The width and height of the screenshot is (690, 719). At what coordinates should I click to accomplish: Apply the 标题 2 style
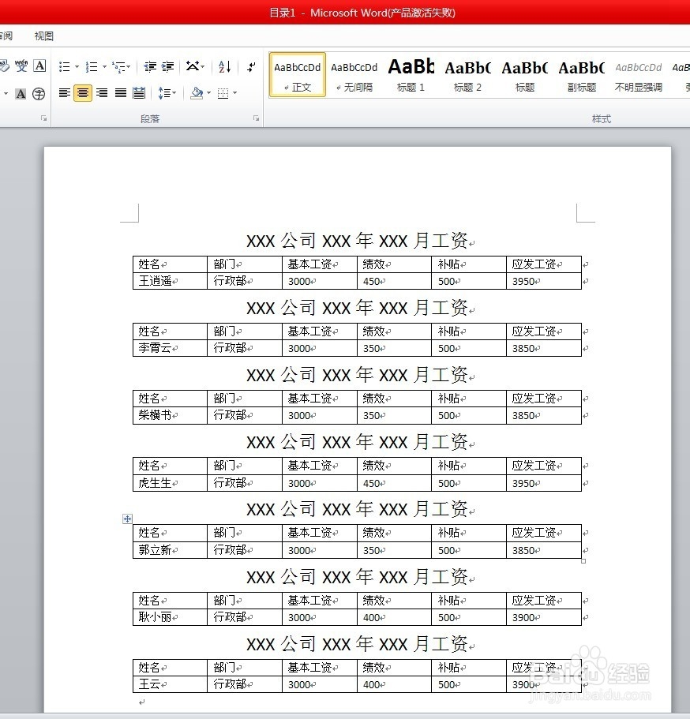(467, 75)
